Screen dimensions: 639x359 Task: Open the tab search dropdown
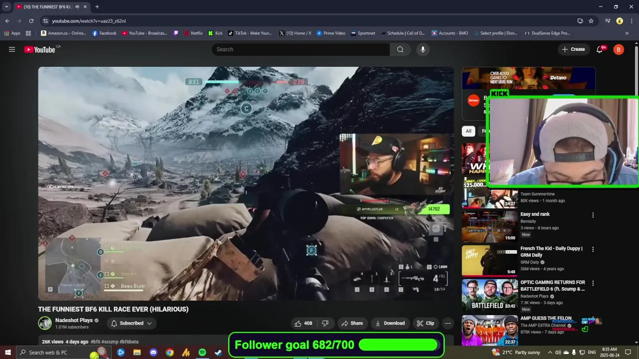pyautogui.click(x=6, y=6)
